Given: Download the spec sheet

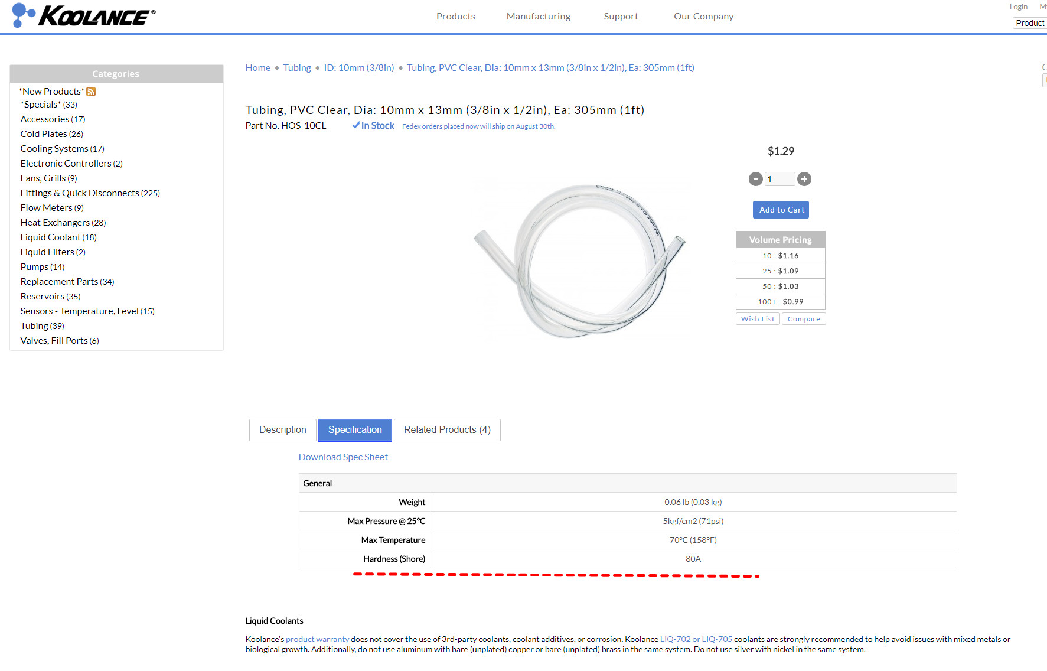Looking at the screenshot, I should tap(343, 457).
